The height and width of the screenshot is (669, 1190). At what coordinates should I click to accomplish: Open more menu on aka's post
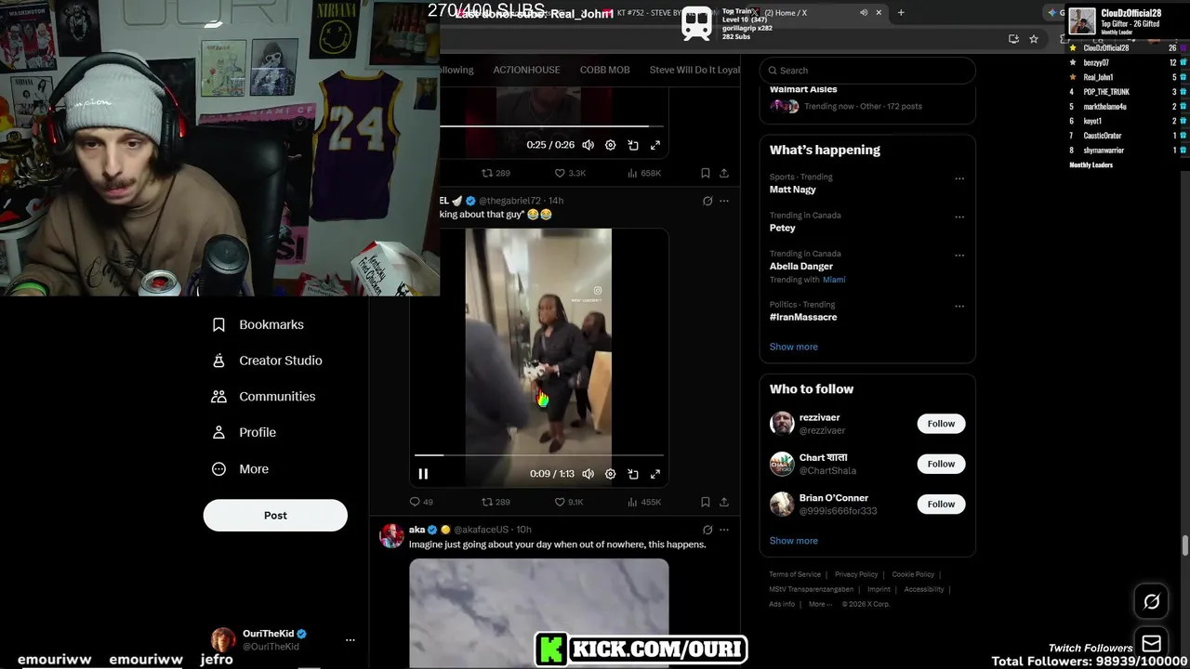(724, 530)
